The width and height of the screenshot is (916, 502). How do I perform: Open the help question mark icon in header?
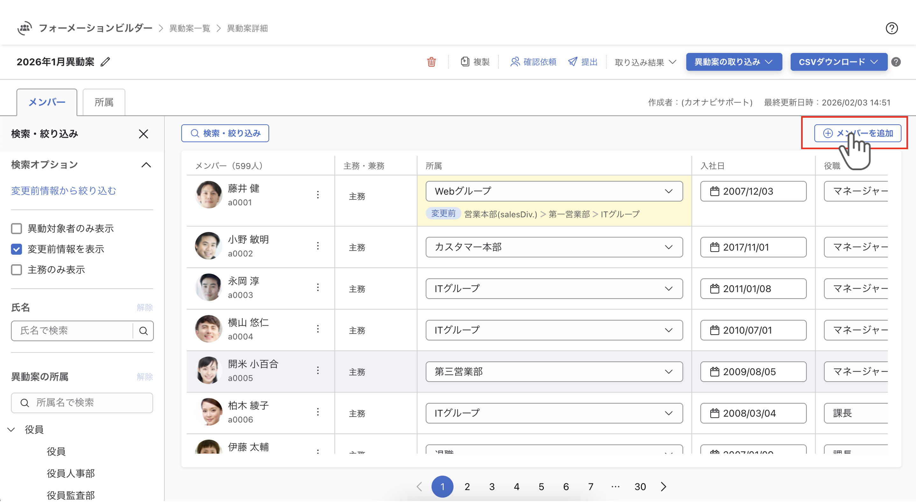(891, 28)
